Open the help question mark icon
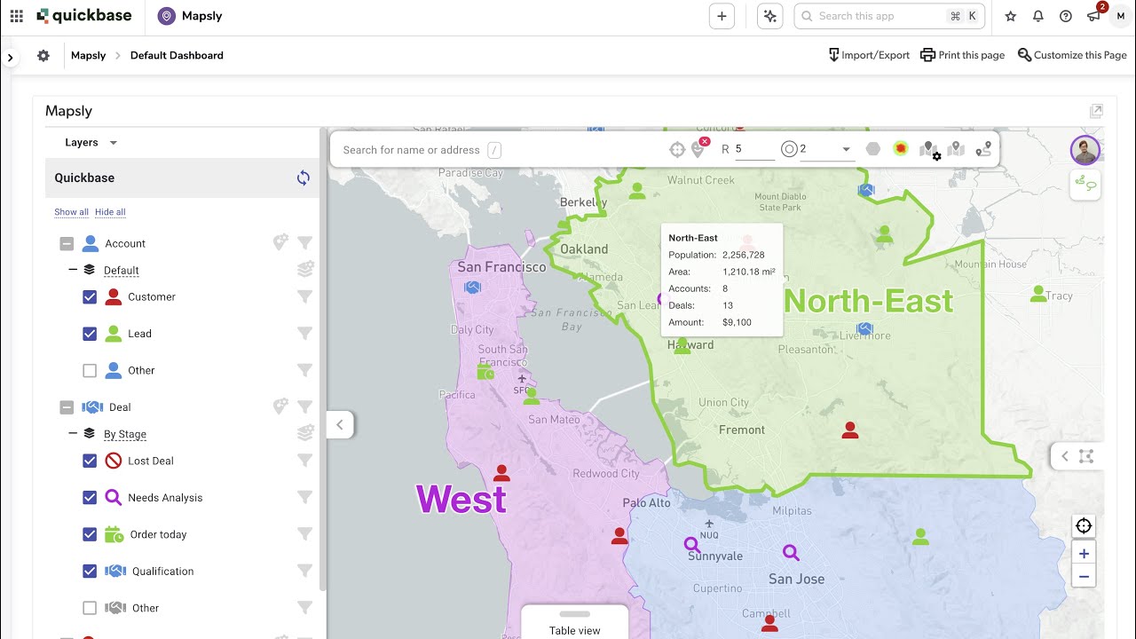 point(1066,16)
